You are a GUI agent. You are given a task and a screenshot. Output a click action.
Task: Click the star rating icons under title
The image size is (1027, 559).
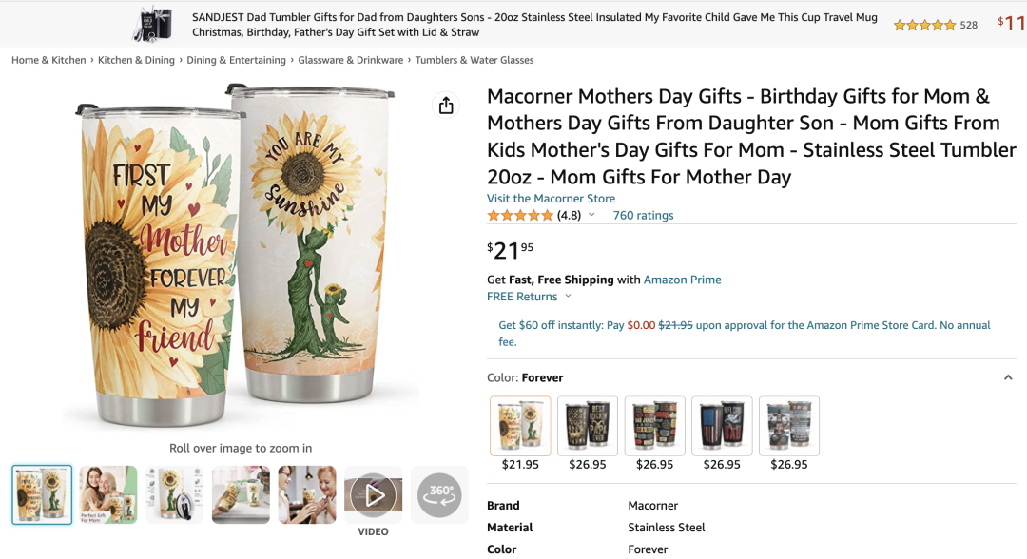click(x=520, y=216)
